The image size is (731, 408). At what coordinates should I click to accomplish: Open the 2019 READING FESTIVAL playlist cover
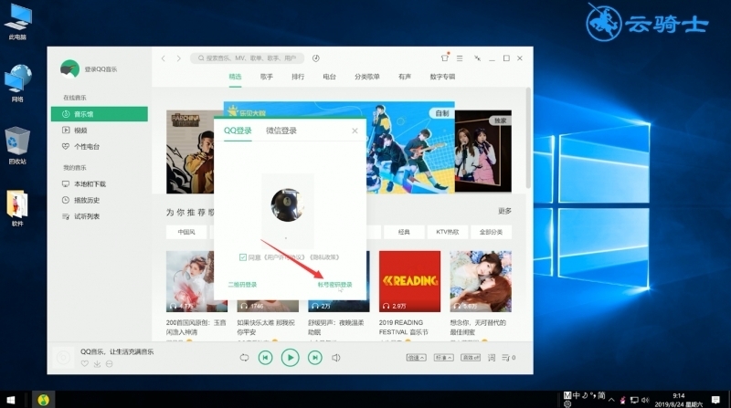[x=409, y=281]
